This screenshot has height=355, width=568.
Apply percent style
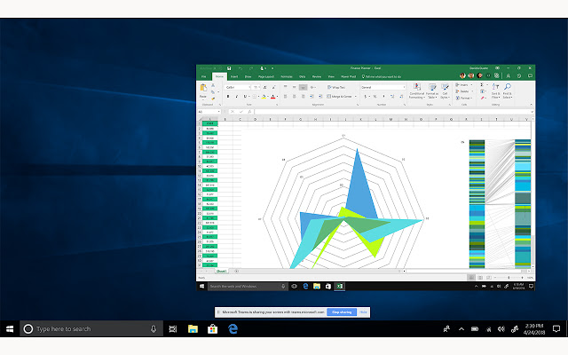click(x=375, y=97)
